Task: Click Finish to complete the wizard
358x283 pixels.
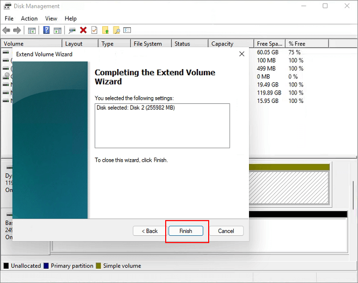Action: click(x=186, y=231)
